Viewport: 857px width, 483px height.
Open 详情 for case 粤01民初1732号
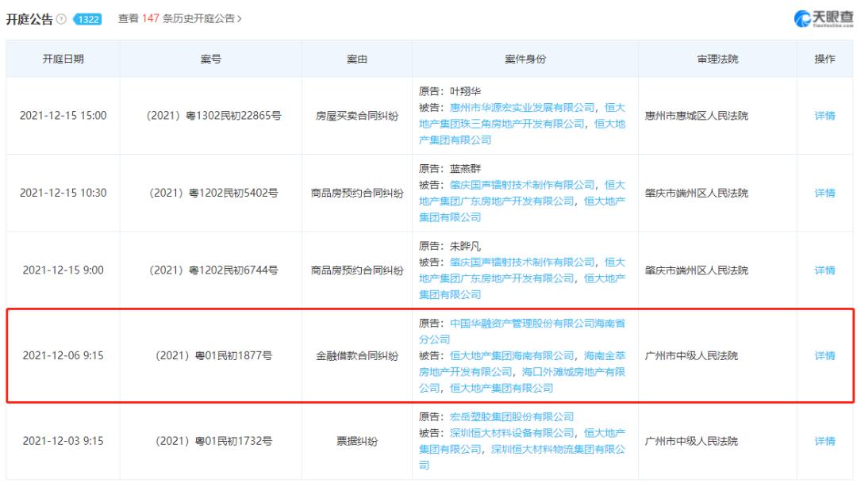pos(824,441)
